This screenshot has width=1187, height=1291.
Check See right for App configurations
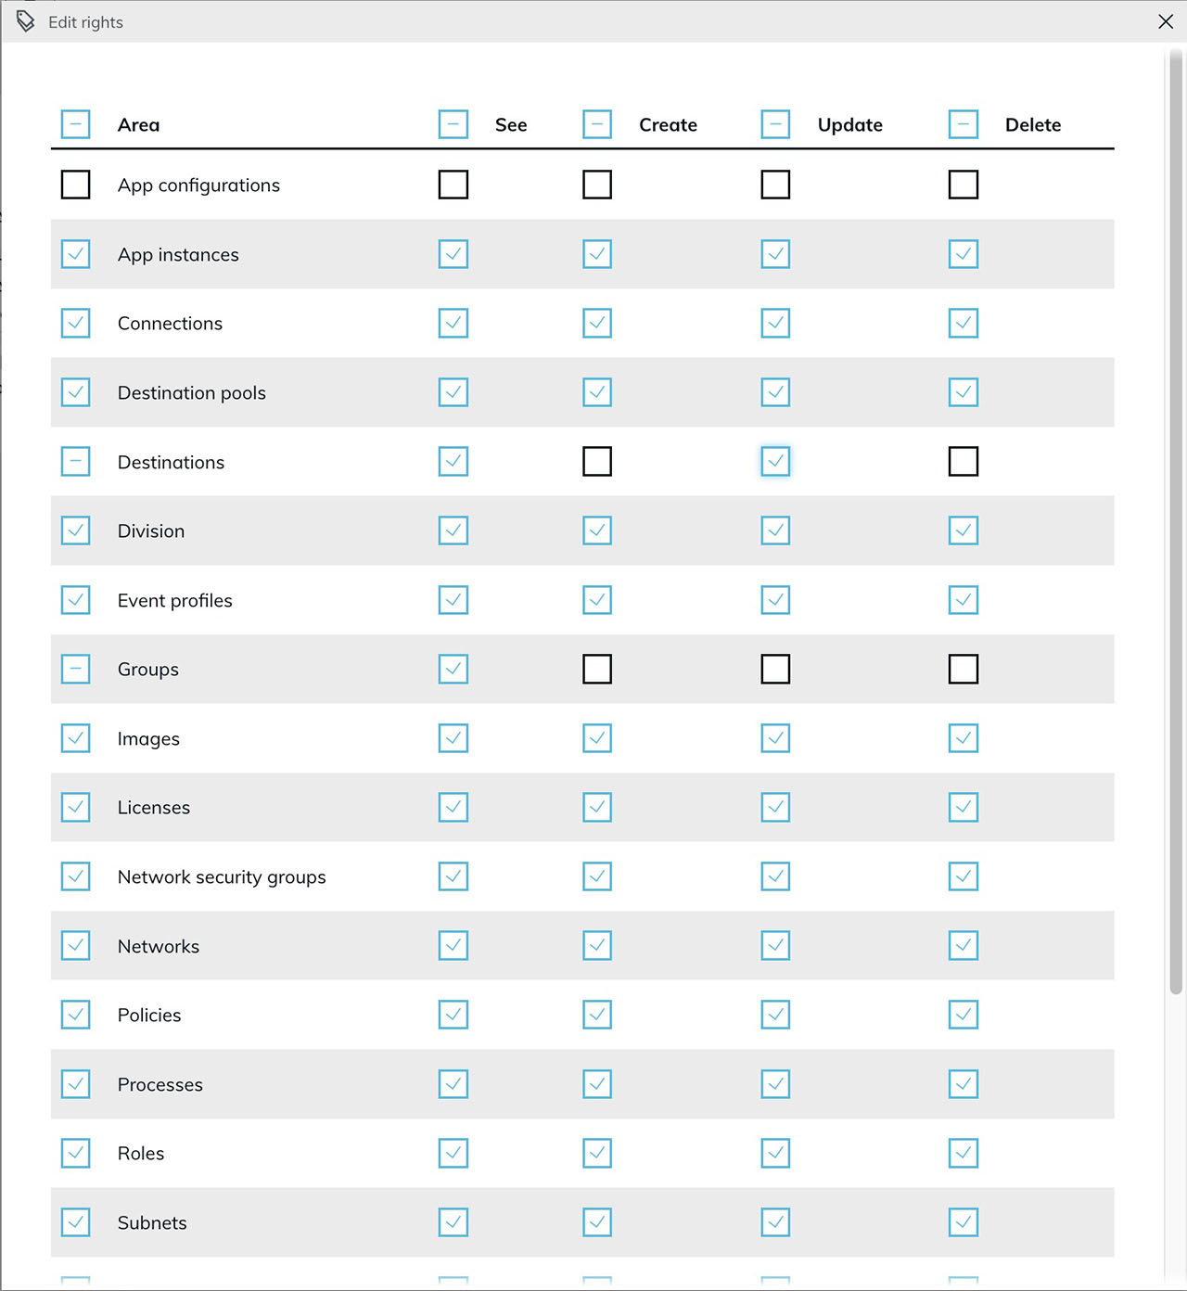(x=453, y=185)
